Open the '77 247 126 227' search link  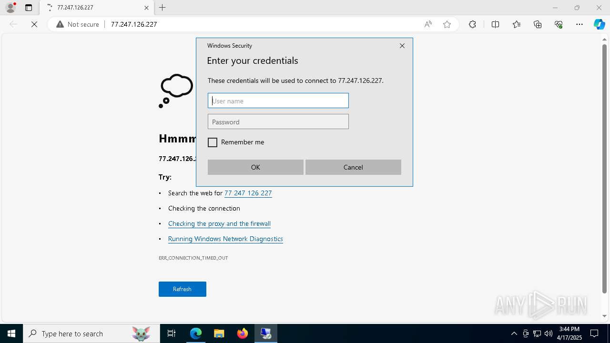(x=248, y=193)
